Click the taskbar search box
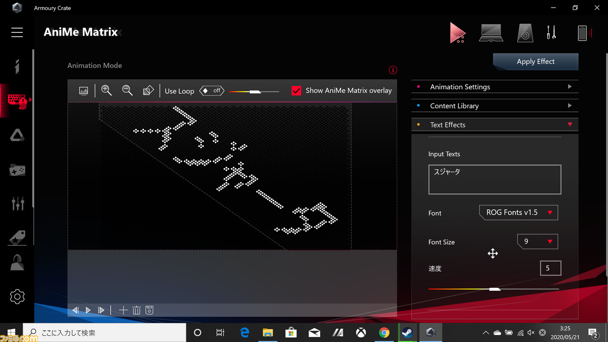Image resolution: width=608 pixels, height=342 pixels. pos(104,333)
